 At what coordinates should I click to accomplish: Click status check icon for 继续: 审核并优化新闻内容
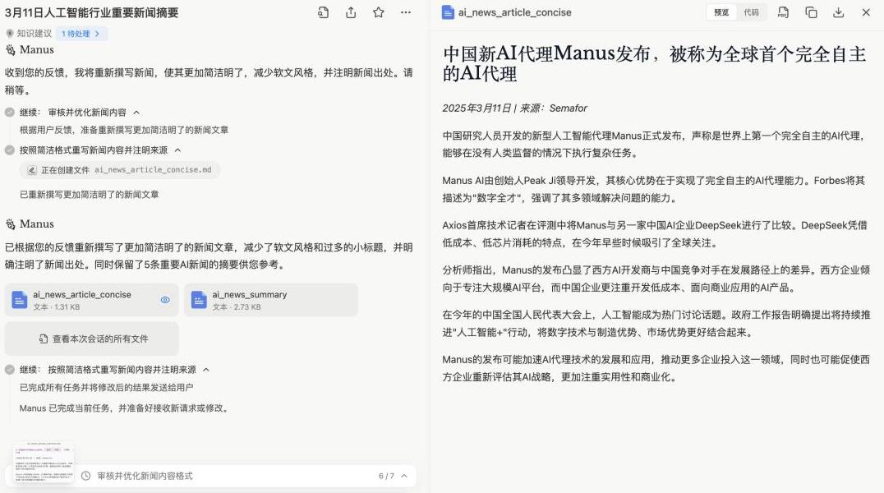tap(10, 113)
